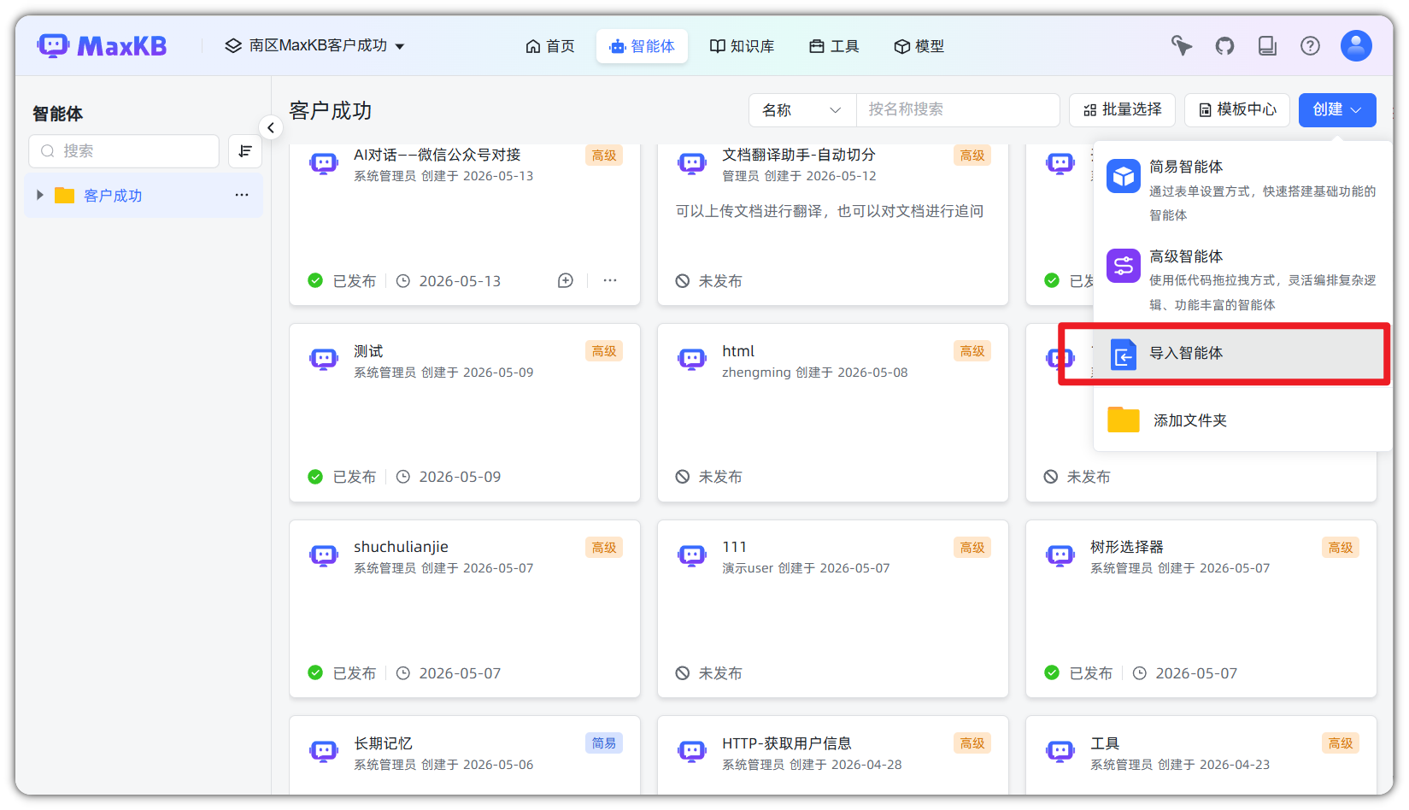
Task: Click the 批量选择 button
Action: tap(1122, 110)
